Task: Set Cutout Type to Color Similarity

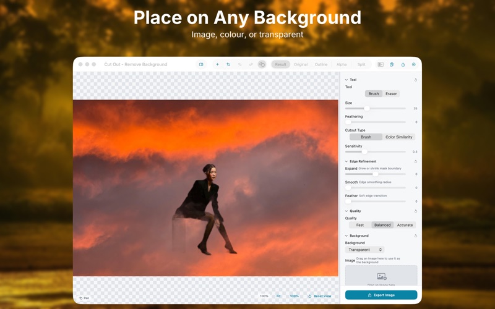Action: (x=398, y=137)
